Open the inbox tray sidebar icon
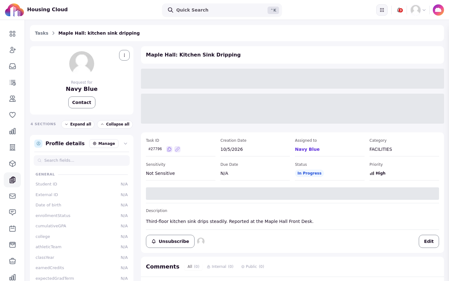Screen dimensions: 449x281 12,66
